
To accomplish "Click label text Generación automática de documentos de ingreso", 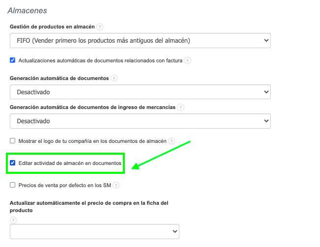I will coord(92,108).
